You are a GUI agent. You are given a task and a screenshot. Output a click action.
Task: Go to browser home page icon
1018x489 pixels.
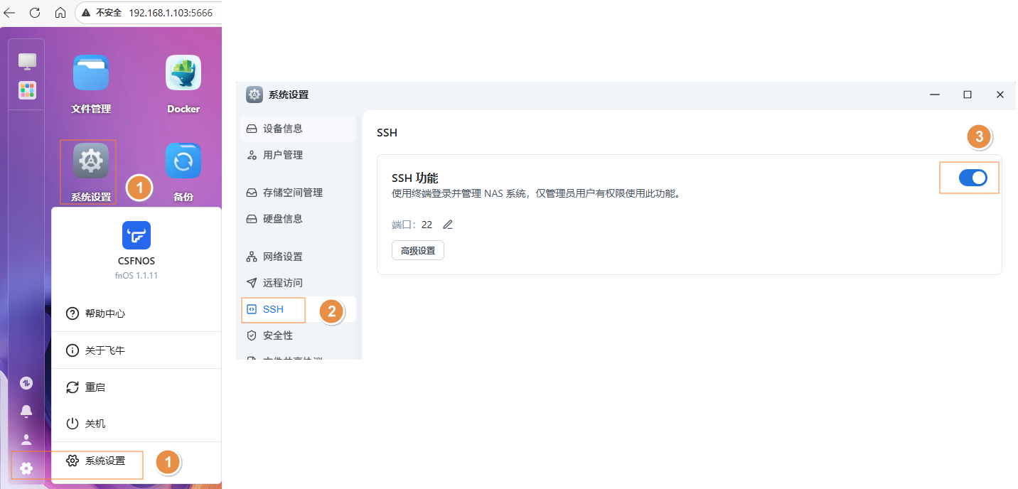click(60, 12)
